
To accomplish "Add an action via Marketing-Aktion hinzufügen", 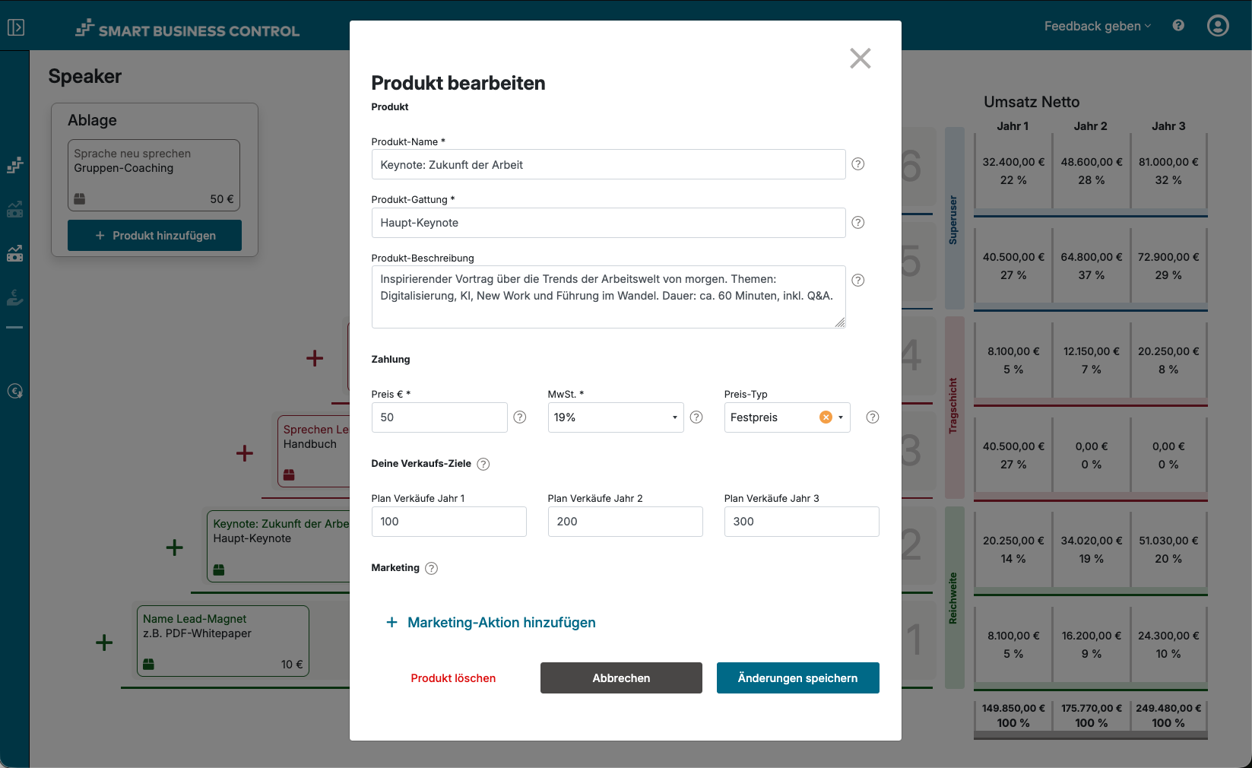I will click(x=490, y=622).
